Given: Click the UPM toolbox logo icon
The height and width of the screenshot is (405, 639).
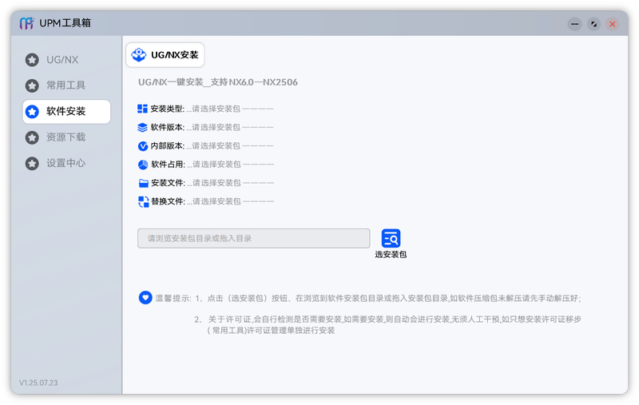Looking at the screenshot, I should (x=28, y=23).
